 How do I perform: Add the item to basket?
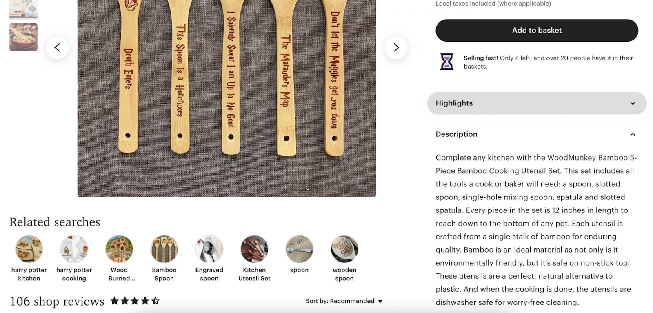pyautogui.click(x=537, y=31)
